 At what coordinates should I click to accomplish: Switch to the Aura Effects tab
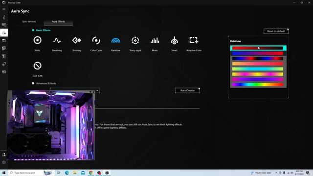[58, 22]
